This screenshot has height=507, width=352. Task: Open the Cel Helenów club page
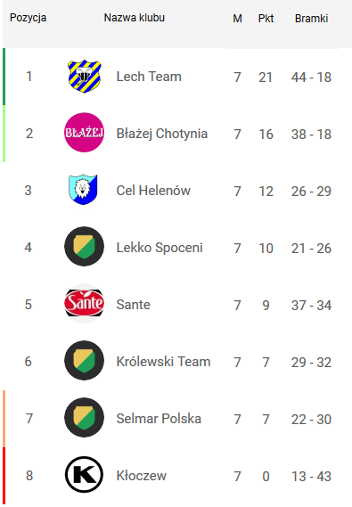[153, 191]
